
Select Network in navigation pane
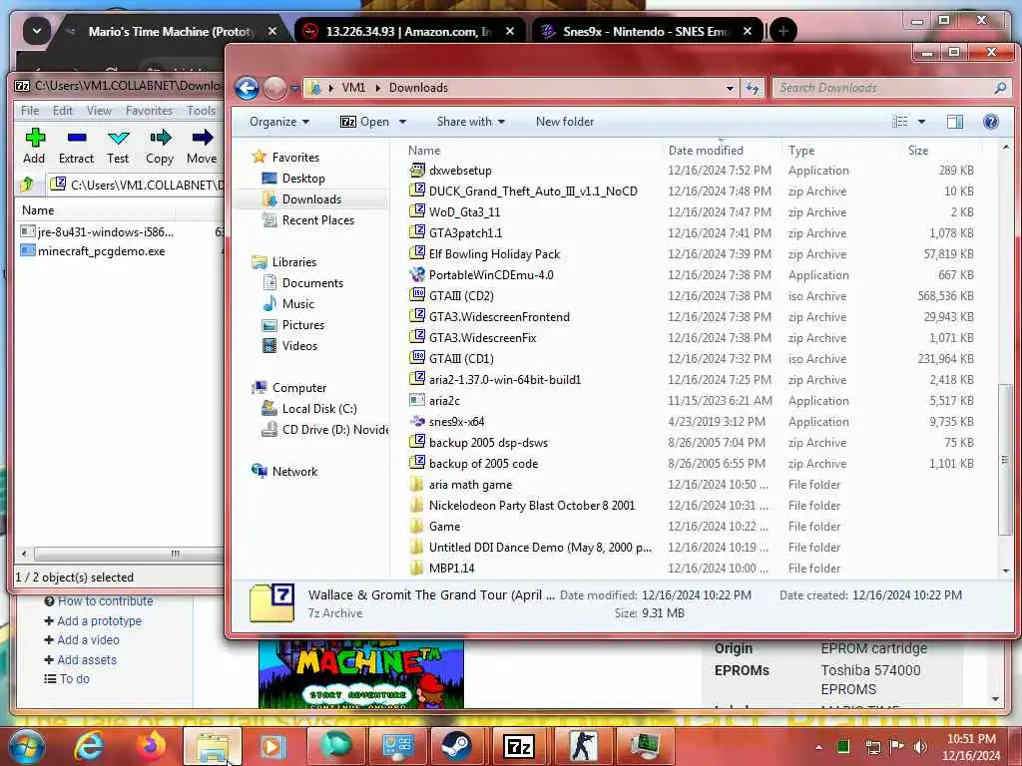294,472
